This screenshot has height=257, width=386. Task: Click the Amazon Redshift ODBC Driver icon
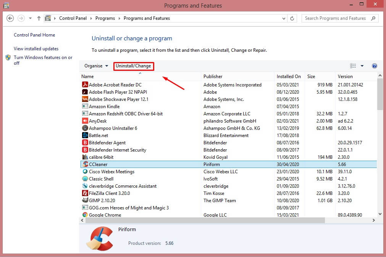(x=85, y=113)
